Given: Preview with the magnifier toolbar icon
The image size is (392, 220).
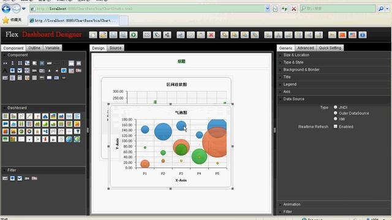Looking at the screenshot, I should pos(123,35).
